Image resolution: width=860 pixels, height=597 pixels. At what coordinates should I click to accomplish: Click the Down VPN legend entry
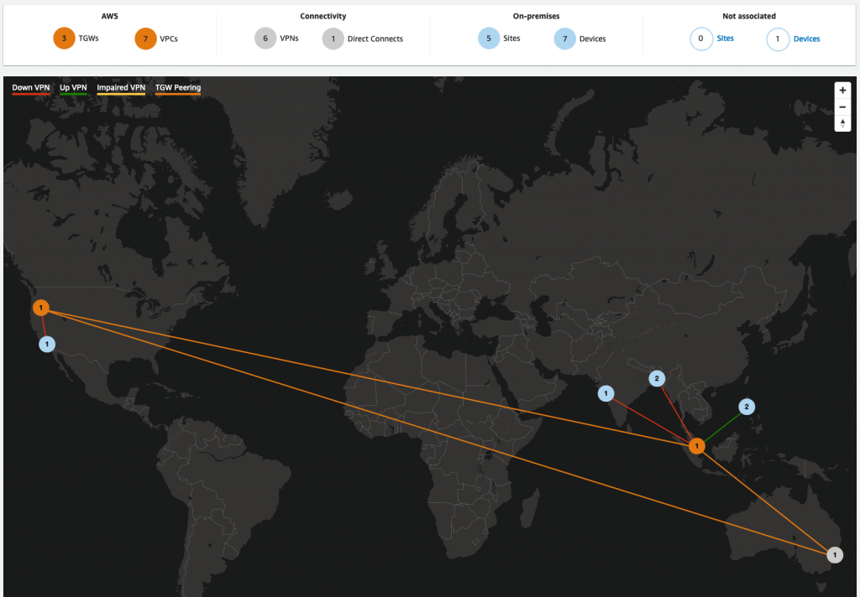[x=31, y=88]
